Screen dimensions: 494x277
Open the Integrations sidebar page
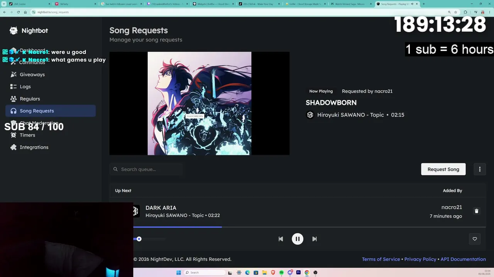tap(51, 147)
